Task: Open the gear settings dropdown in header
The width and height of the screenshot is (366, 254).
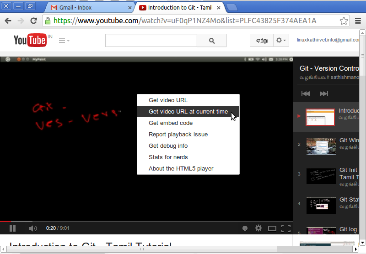Action: pos(281,40)
